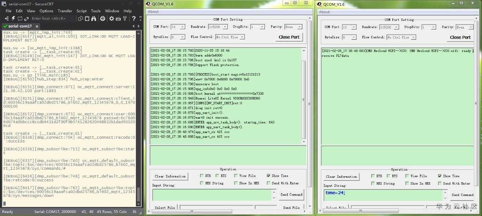Screen dimensions: 482x216
Task: Select the serial-com17 session tab
Action: coord(20,26)
